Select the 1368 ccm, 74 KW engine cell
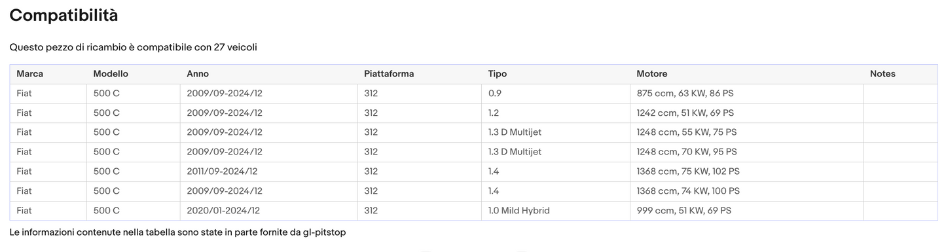The height and width of the screenshot is (252, 946). pyautogui.click(x=746, y=191)
